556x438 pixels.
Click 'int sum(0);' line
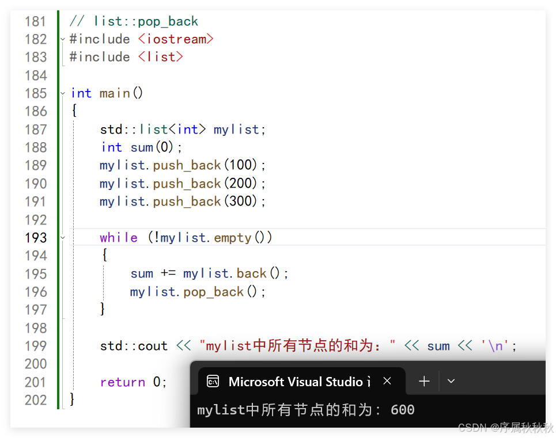pyautogui.click(x=142, y=147)
